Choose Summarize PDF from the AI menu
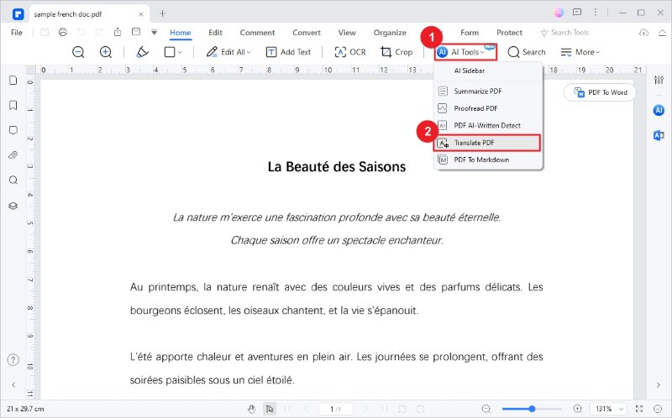Viewport: 672px width, 418px height. (x=488, y=91)
